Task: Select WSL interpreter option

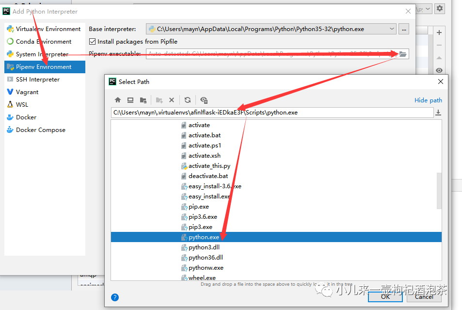Action: 45,105
